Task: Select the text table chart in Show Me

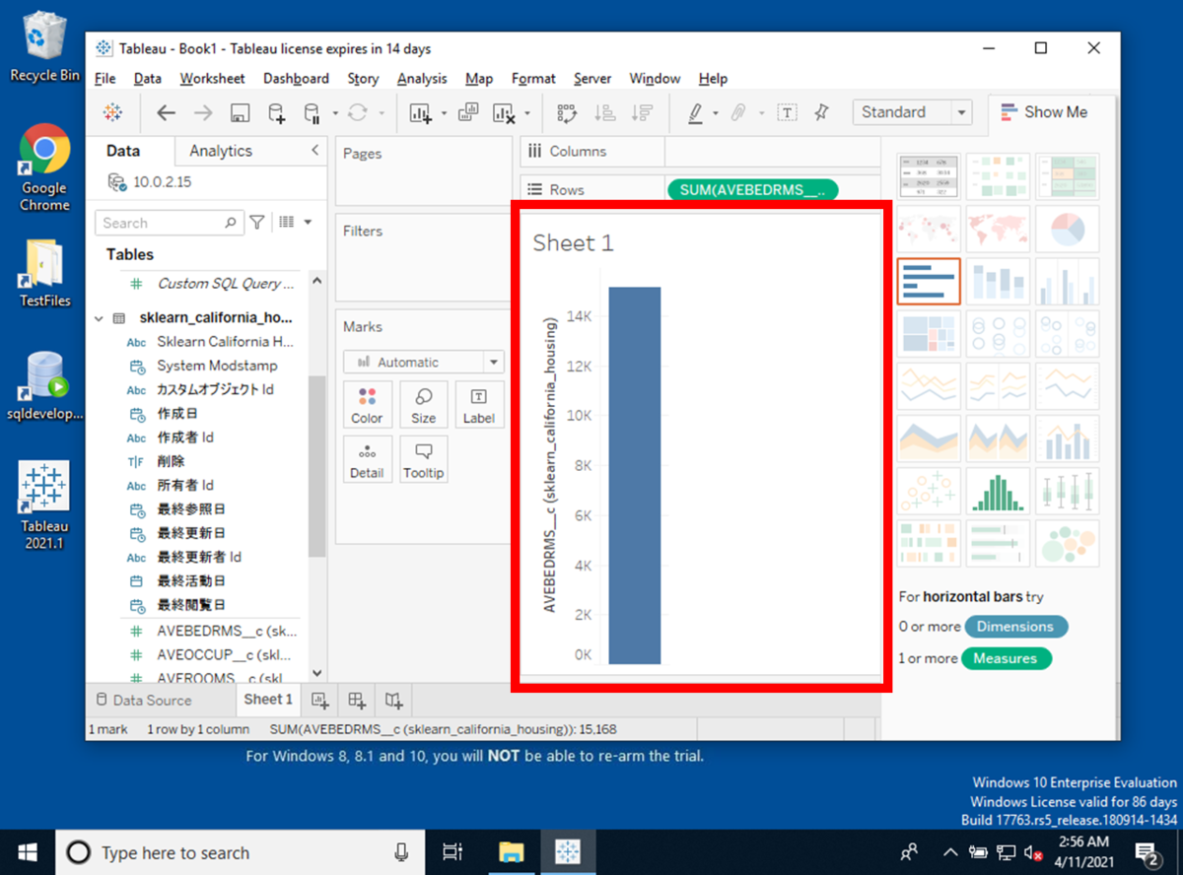Action: click(929, 176)
